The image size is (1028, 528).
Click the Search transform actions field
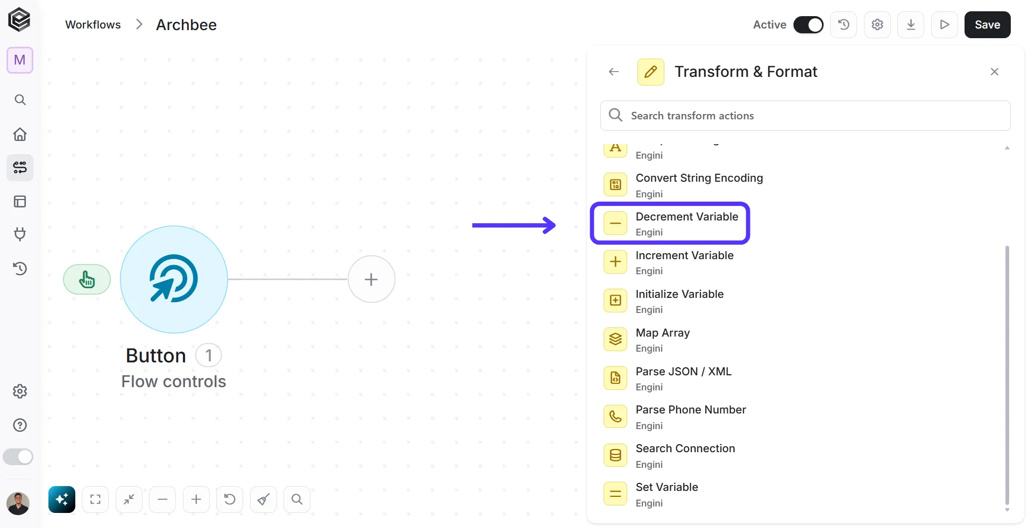coord(805,116)
